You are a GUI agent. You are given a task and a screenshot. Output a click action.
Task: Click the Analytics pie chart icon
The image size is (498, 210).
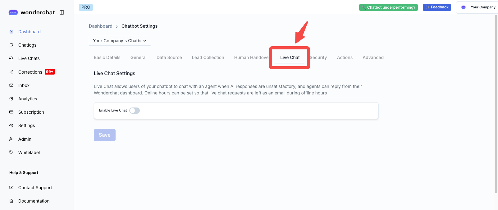pyautogui.click(x=11, y=99)
